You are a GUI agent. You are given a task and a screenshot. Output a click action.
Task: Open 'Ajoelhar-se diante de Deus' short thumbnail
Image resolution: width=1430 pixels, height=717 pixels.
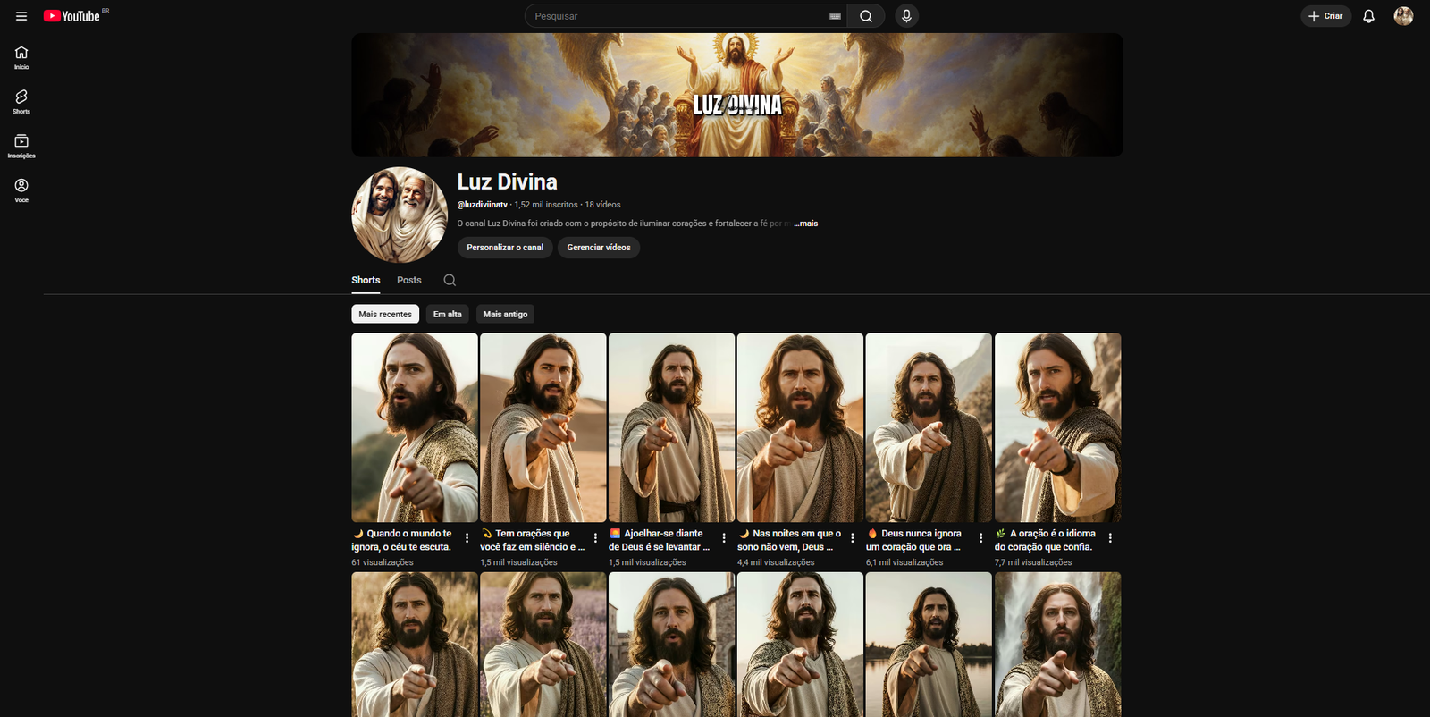pos(672,427)
